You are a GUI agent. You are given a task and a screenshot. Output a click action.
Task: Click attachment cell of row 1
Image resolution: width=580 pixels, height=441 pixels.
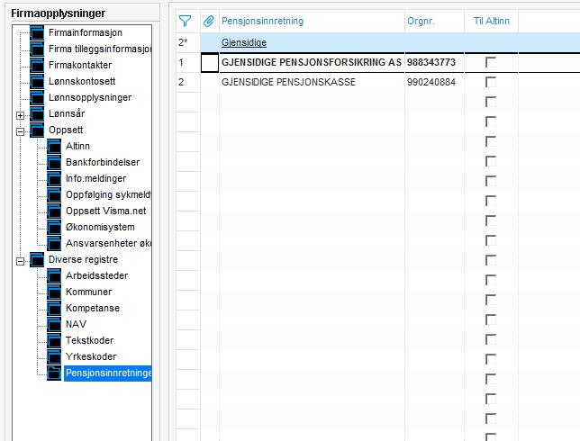coord(210,62)
